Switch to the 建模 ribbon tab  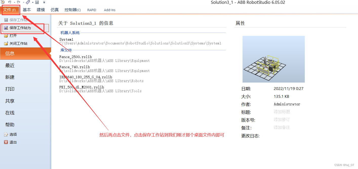point(41,10)
